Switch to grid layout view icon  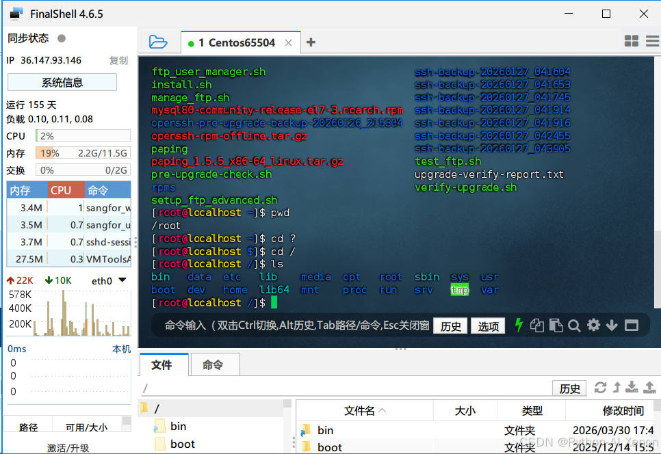click(x=631, y=41)
